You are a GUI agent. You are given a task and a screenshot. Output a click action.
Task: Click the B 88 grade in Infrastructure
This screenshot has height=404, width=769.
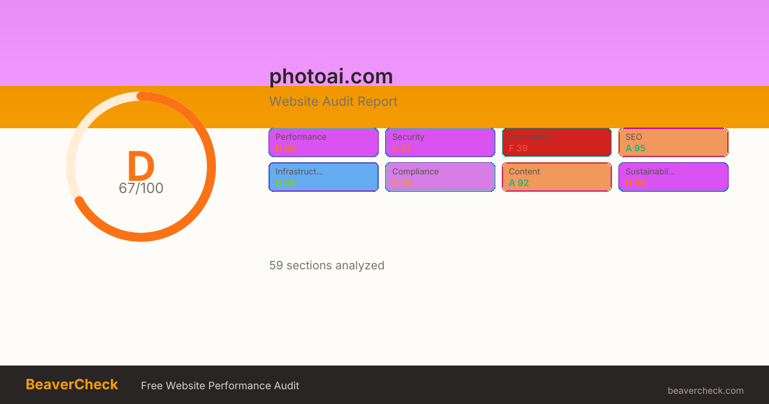[x=285, y=183]
